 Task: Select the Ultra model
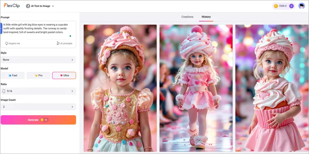(x=64, y=76)
